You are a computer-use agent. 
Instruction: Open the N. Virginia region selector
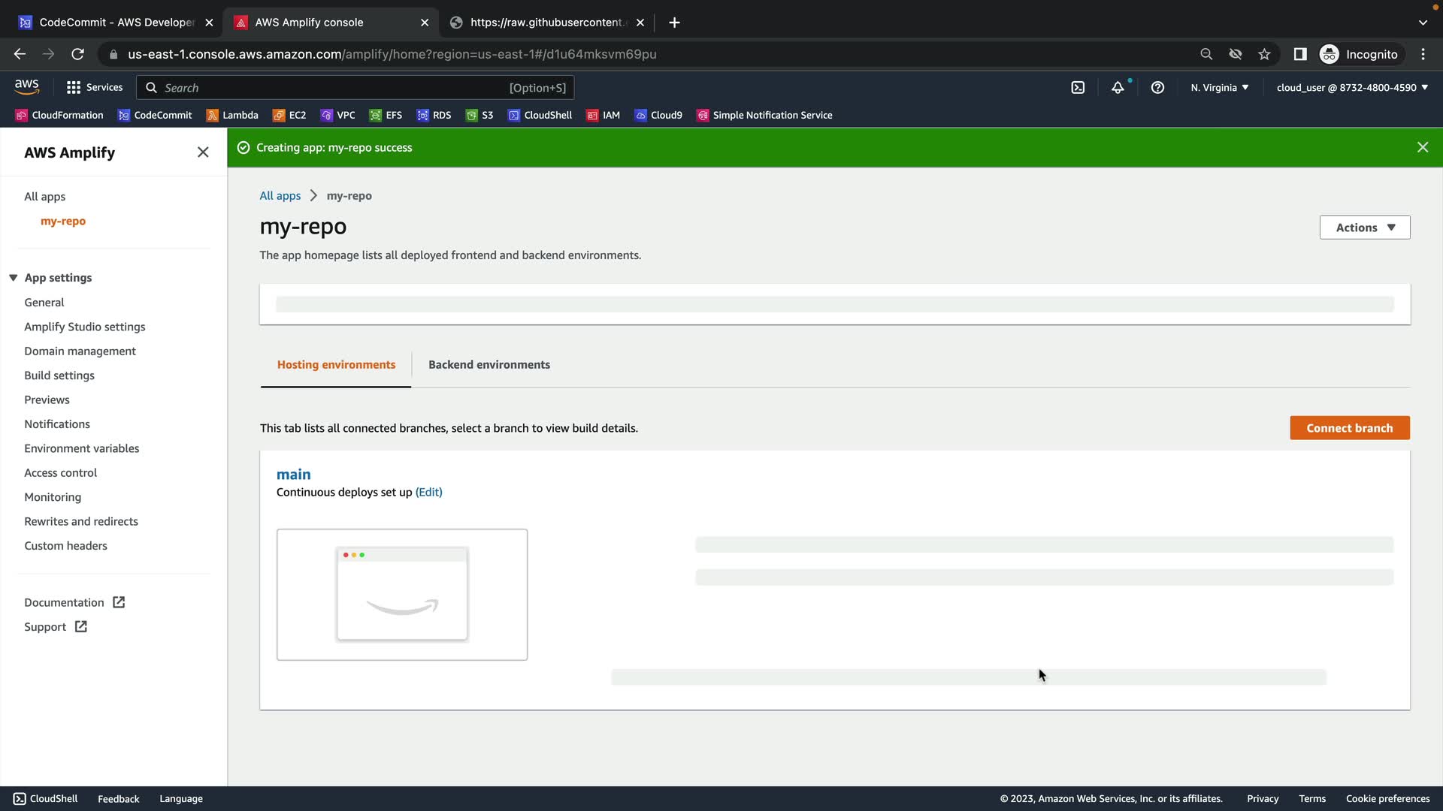(1219, 88)
